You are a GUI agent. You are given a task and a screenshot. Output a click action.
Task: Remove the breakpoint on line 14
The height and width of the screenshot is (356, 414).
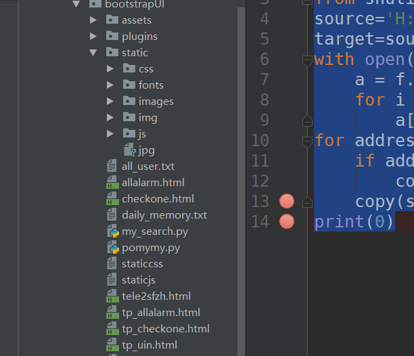(287, 221)
